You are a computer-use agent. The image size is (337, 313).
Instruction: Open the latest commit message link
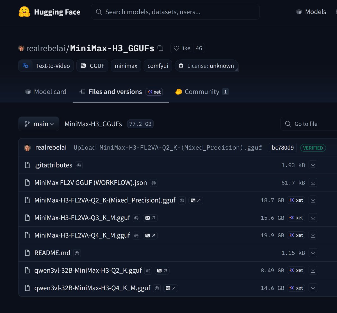coord(168,148)
